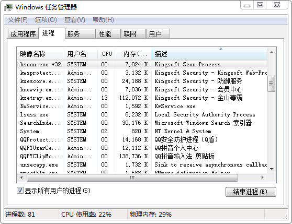Select the kscan.exe *32 process row
The image size is (292, 224).
142,64
